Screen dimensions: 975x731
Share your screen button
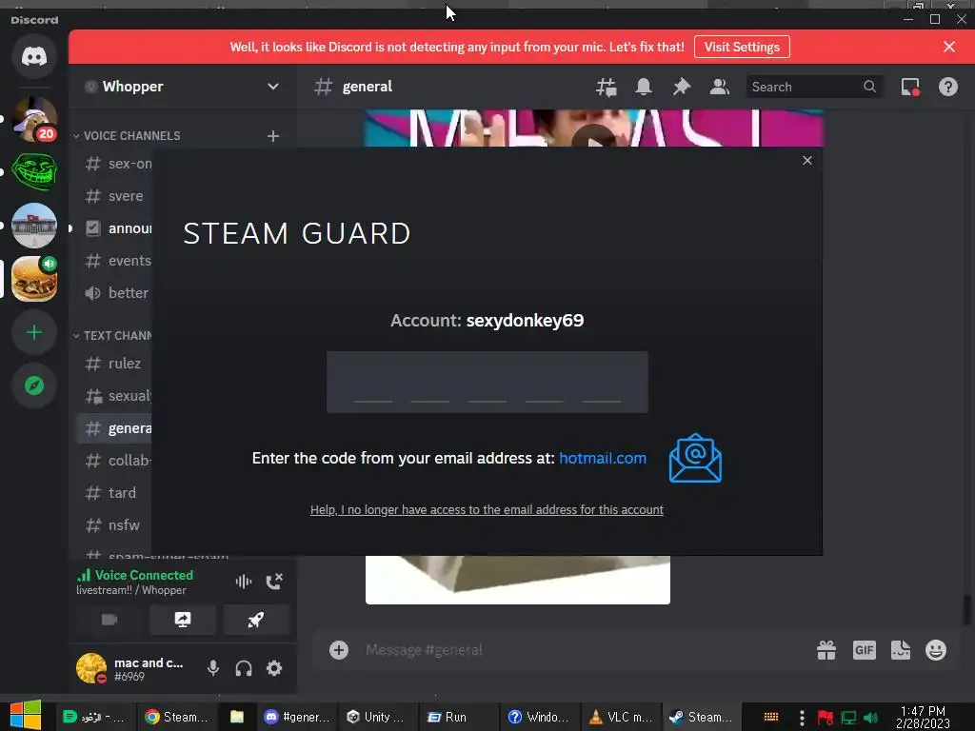pos(183,620)
